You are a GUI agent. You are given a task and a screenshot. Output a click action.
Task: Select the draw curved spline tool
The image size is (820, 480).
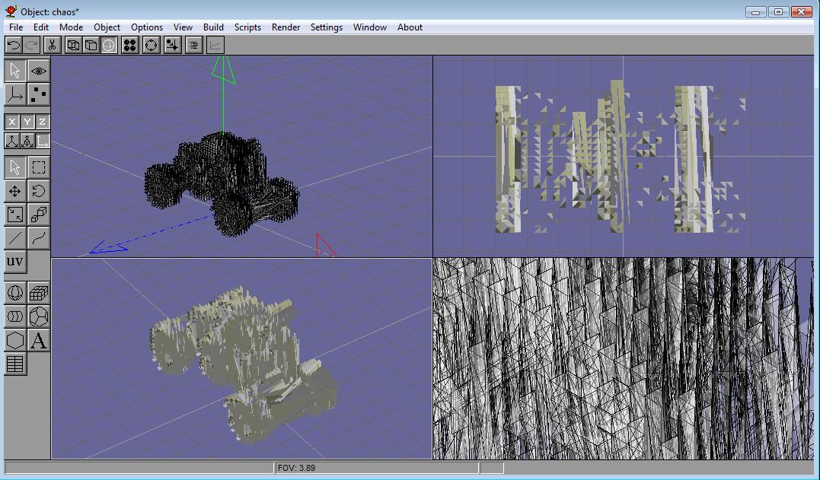[38, 238]
